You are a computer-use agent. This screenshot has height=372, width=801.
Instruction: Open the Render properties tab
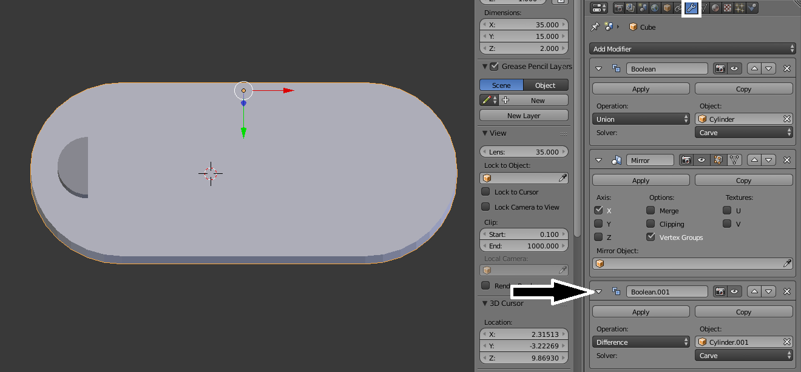619,8
